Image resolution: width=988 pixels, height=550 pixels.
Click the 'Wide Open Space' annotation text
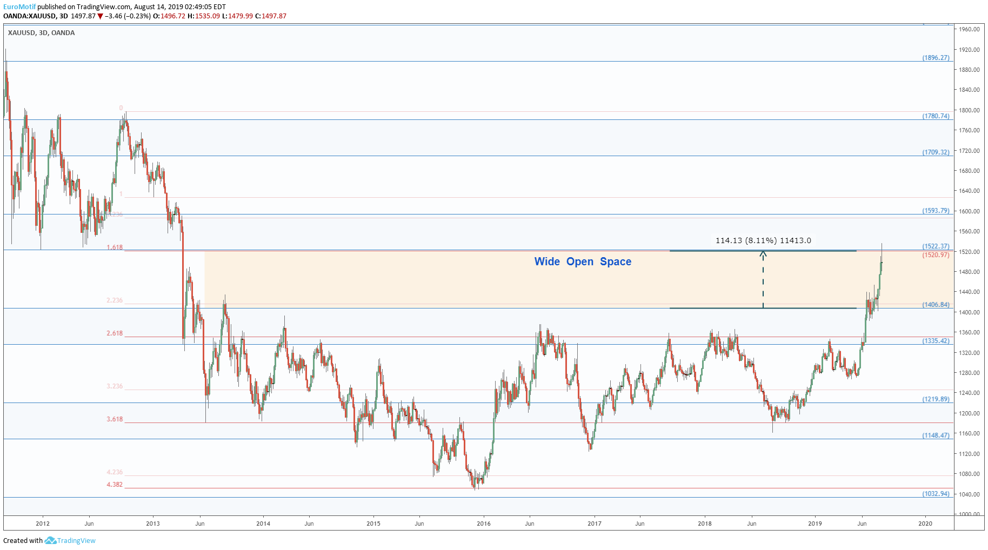click(x=583, y=261)
